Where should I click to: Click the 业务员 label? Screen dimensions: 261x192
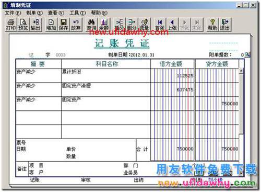point(130,173)
